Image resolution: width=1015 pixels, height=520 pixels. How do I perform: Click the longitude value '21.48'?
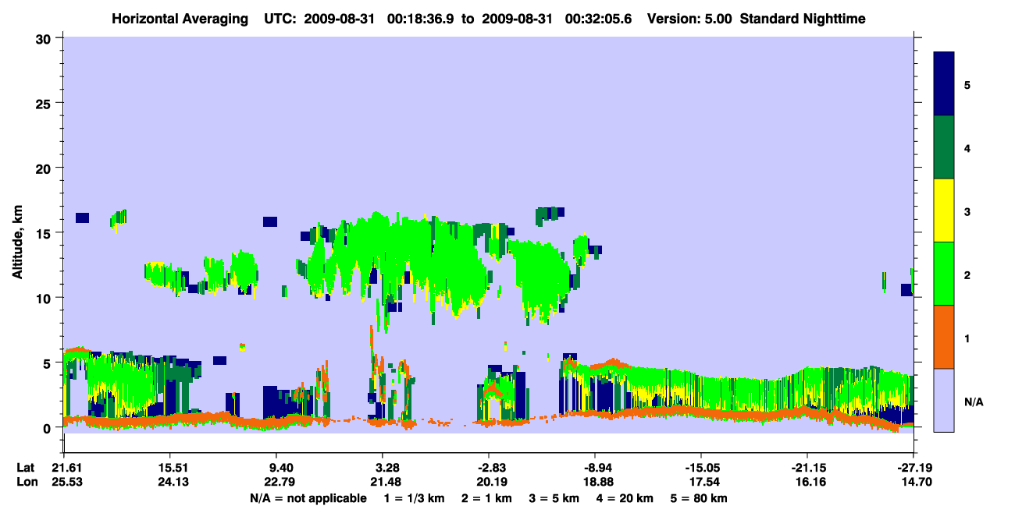click(382, 482)
